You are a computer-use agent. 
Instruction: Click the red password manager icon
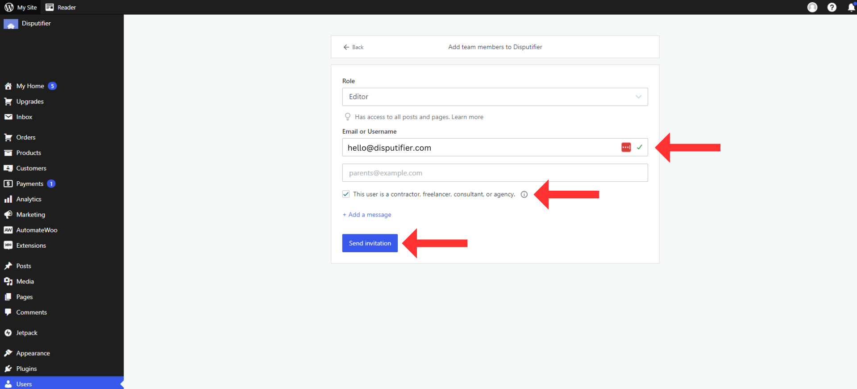click(x=626, y=147)
